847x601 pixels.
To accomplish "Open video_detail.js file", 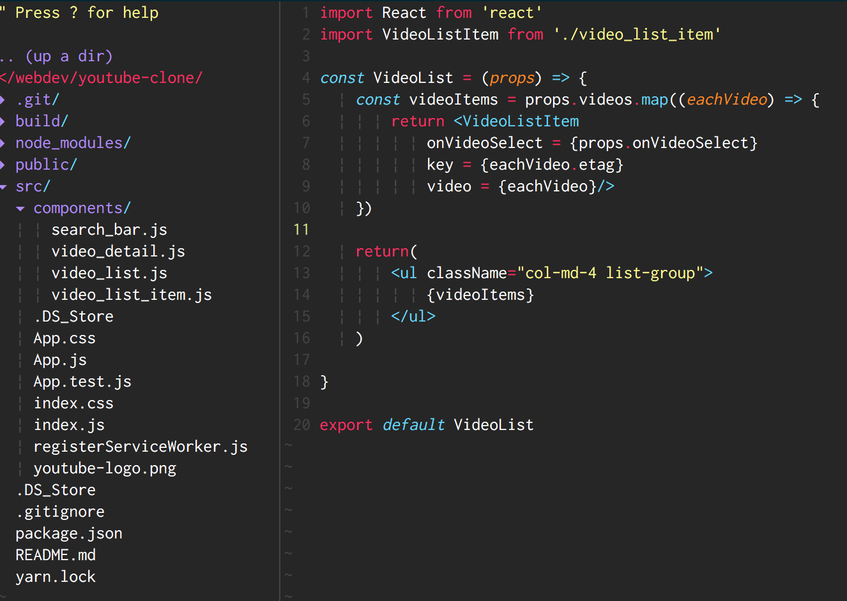I will pyautogui.click(x=118, y=251).
